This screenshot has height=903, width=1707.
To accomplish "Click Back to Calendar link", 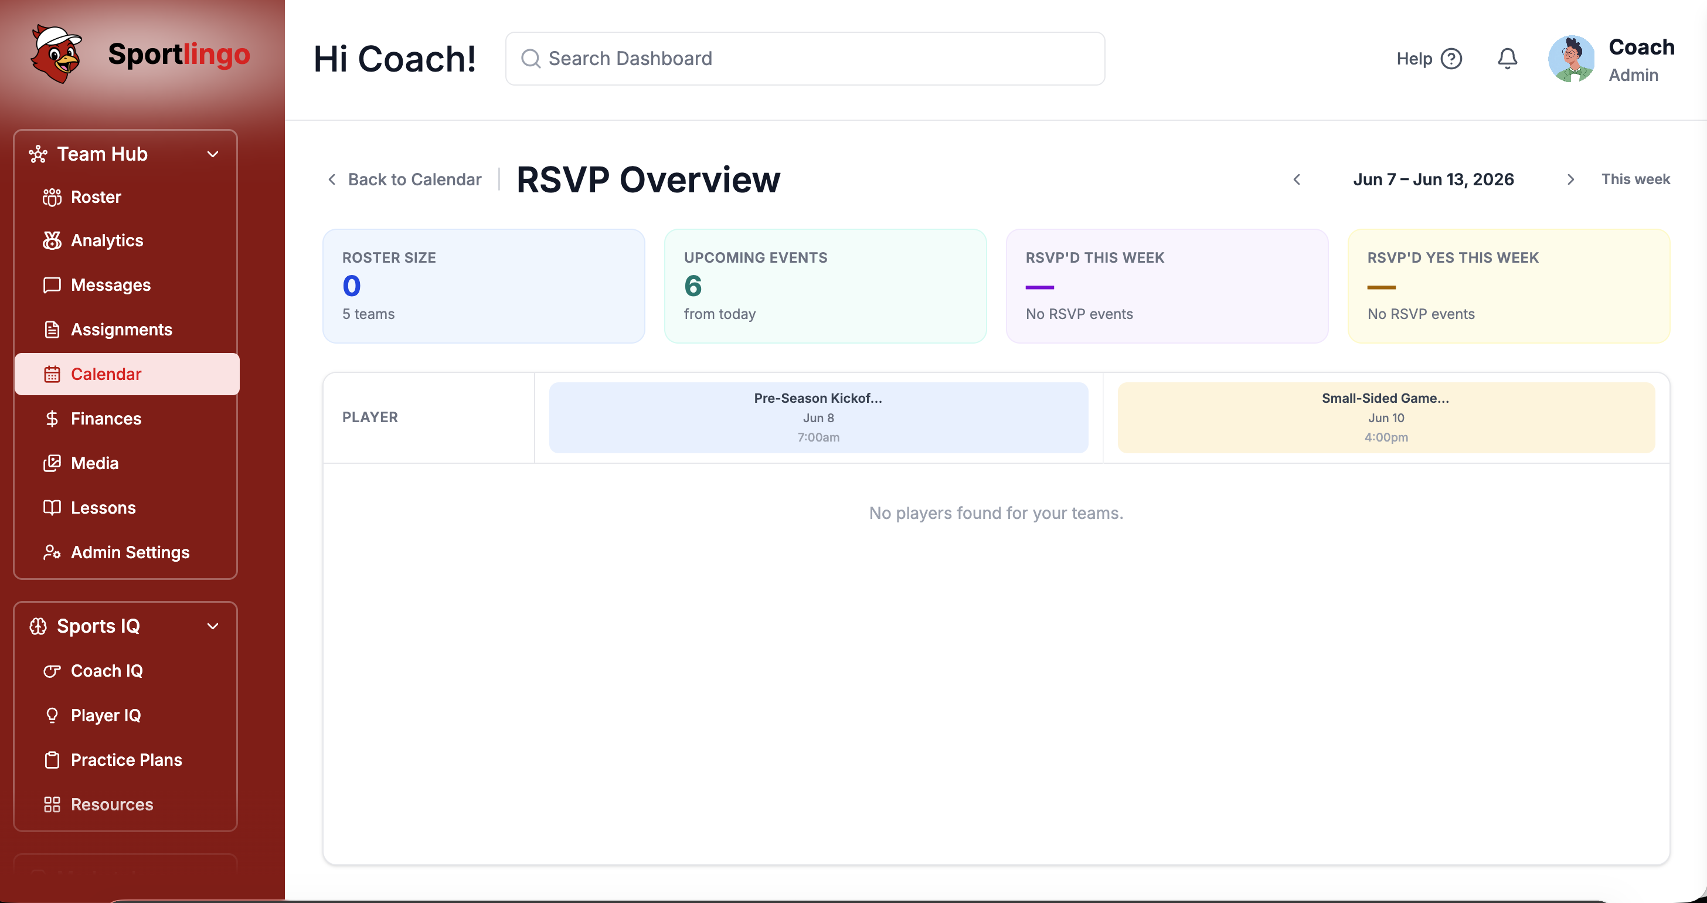I will pos(404,179).
